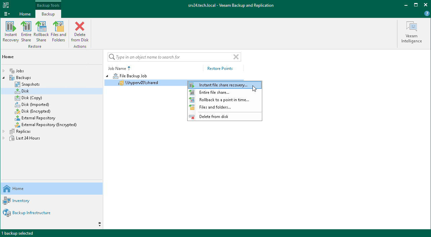Switch to the Home ribbon tab
This screenshot has height=237, width=431.
click(25, 14)
